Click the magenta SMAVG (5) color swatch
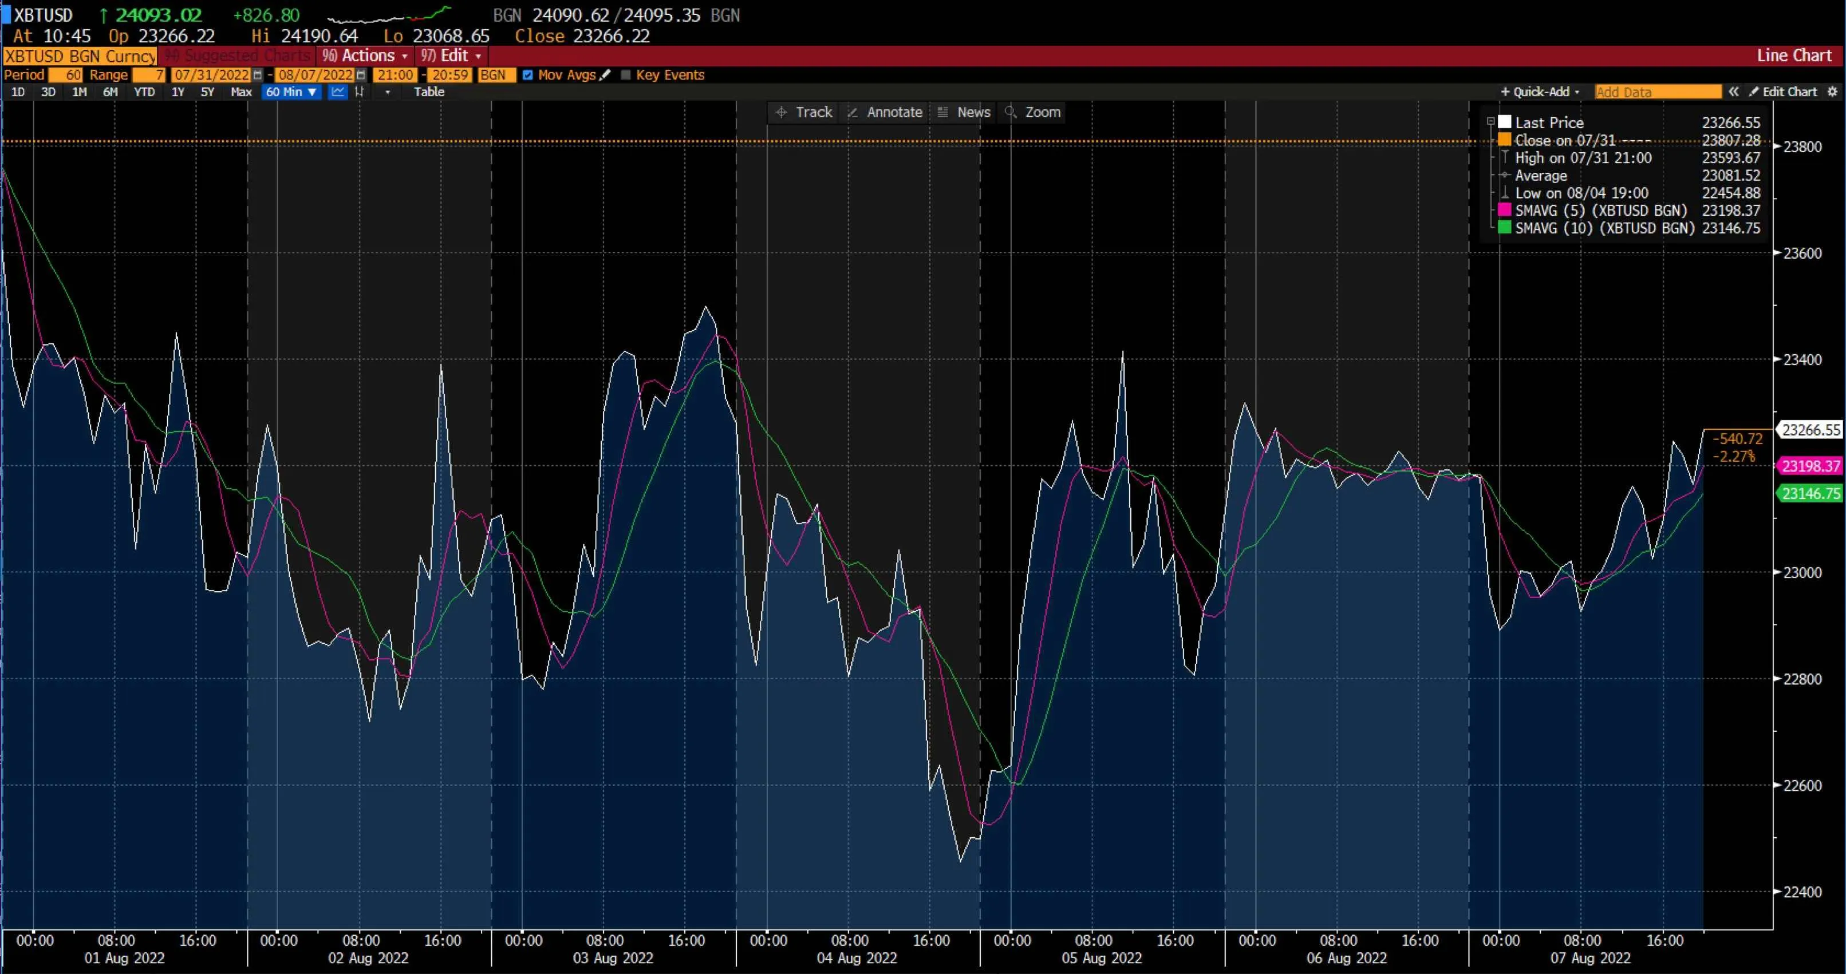Viewport: 1846px width, 974px height. click(x=1504, y=210)
